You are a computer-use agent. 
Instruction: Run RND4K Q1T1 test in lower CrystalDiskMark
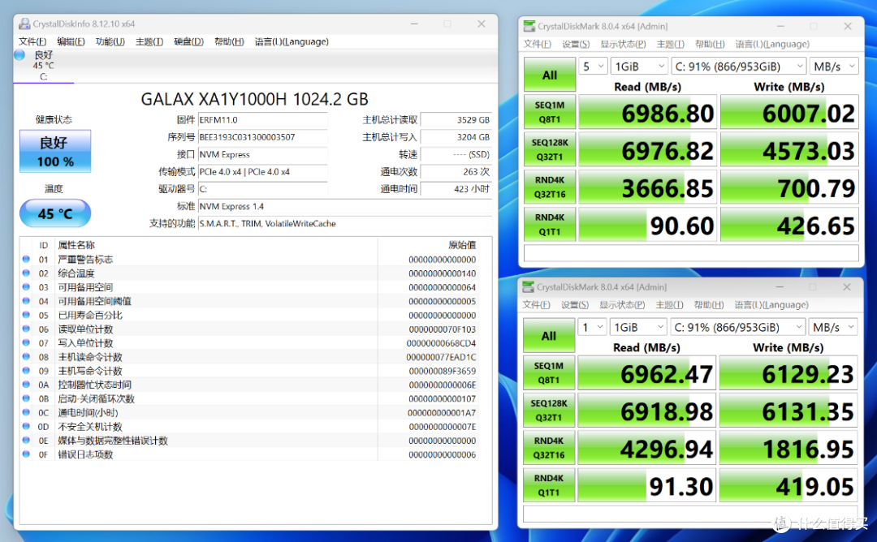tap(548, 485)
